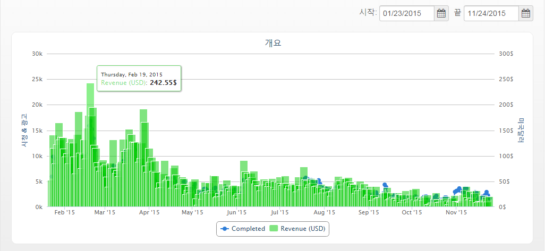Image resolution: width=545 pixels, height=251 pixels.
Task: Click the 300$ right axis label
Action: click(x=506, y=54)
